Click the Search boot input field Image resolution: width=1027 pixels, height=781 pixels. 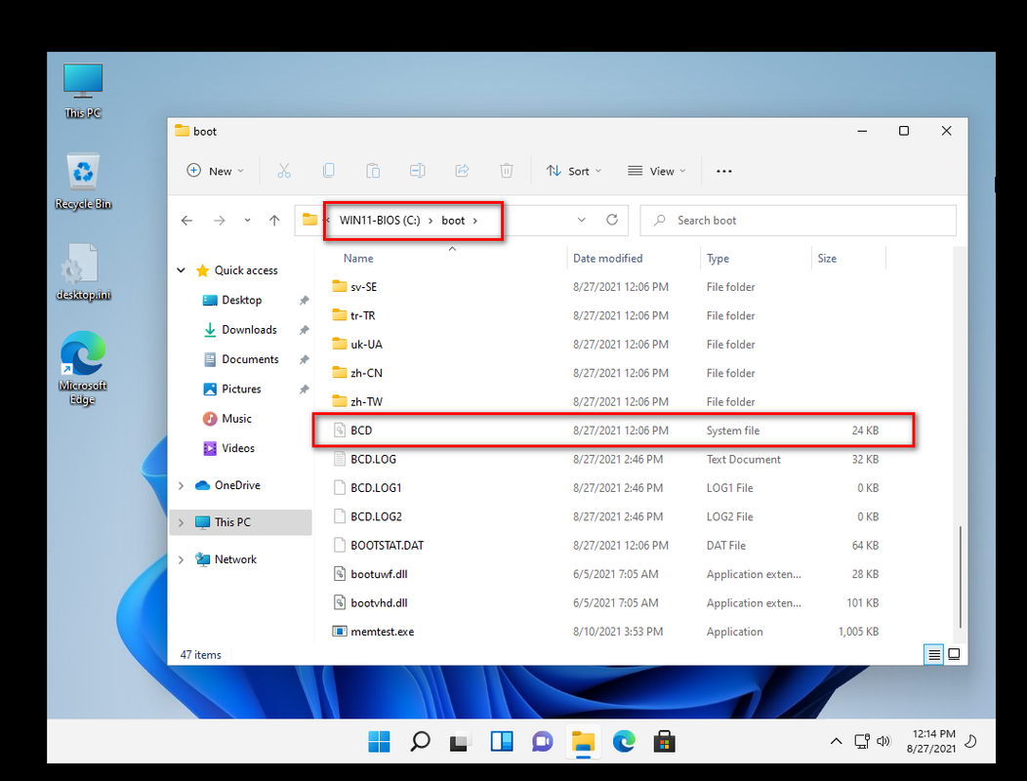(798, 221)
